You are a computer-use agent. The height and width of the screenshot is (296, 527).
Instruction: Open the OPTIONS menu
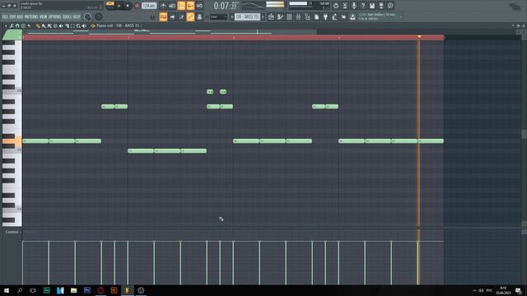coord(55,16)
